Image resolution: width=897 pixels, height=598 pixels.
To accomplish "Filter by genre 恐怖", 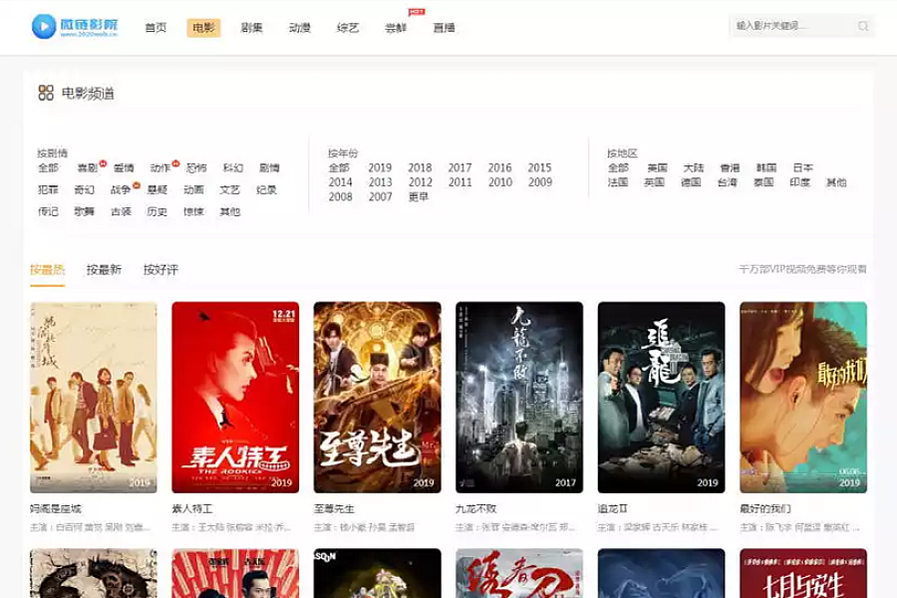I will pos(196,168).
